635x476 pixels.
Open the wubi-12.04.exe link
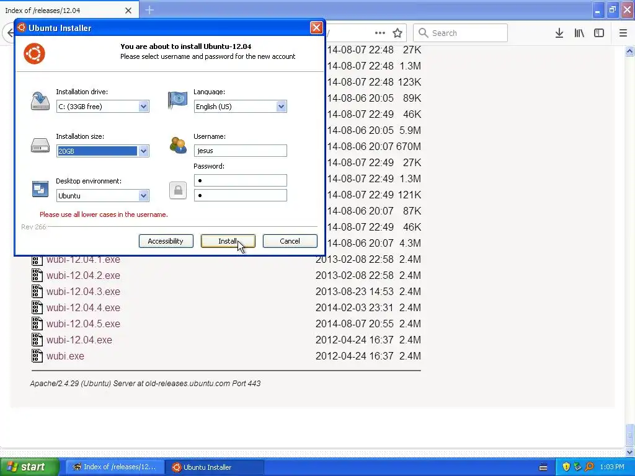click(79, 340)
